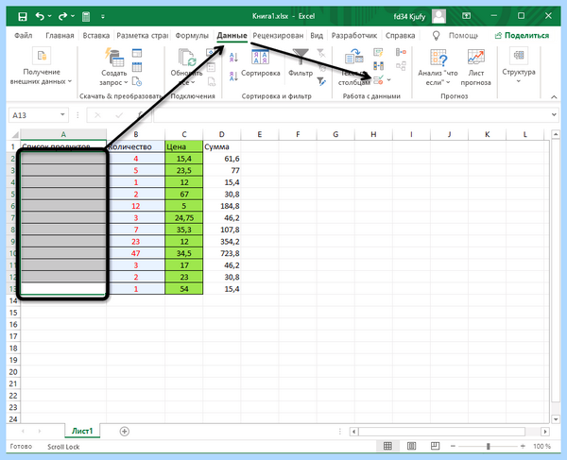Click From Table icon

[x=137, y=67]
